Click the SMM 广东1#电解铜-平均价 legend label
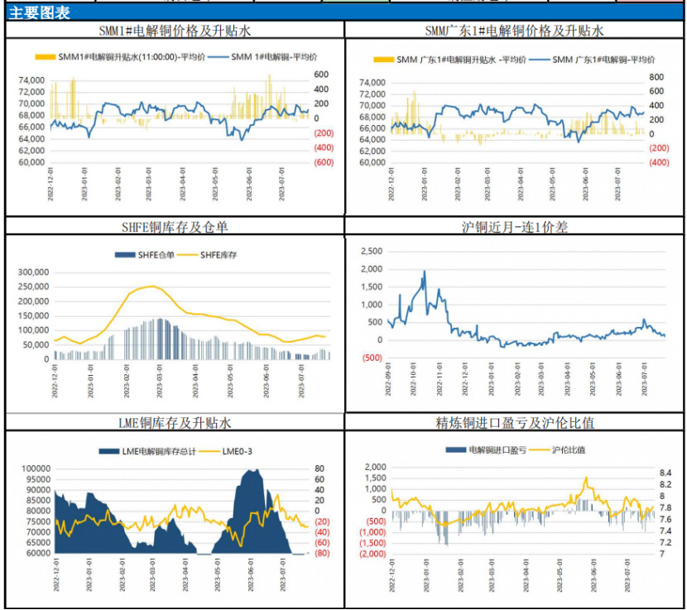Image resolution: width=687 pixels, height=610 pixels. [603, 60]
